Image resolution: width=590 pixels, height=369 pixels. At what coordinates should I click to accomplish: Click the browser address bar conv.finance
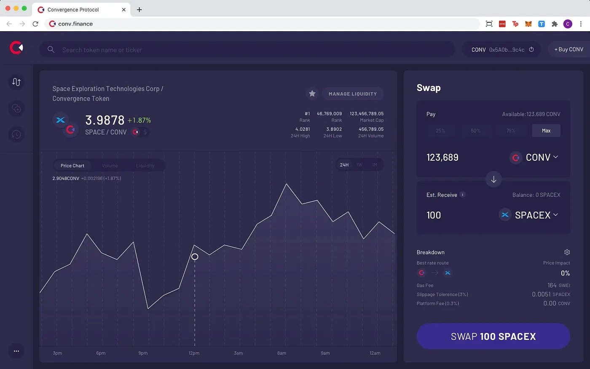pos(262,24)
